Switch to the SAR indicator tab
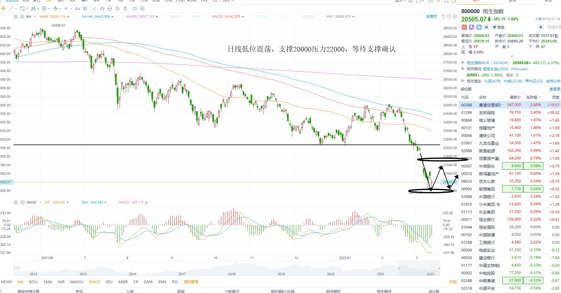 click(x=61, y=282)
